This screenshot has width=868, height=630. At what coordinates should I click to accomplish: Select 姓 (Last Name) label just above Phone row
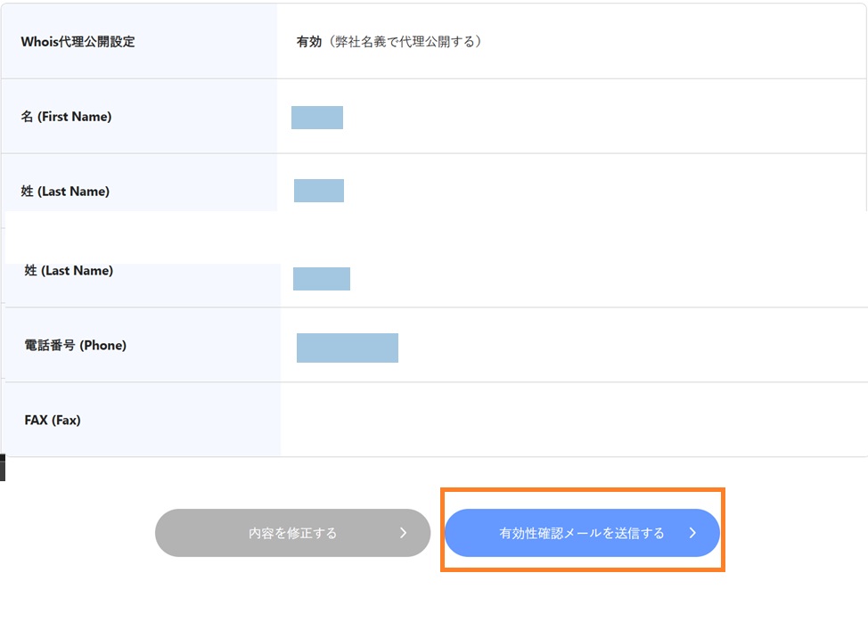(69, 271)
